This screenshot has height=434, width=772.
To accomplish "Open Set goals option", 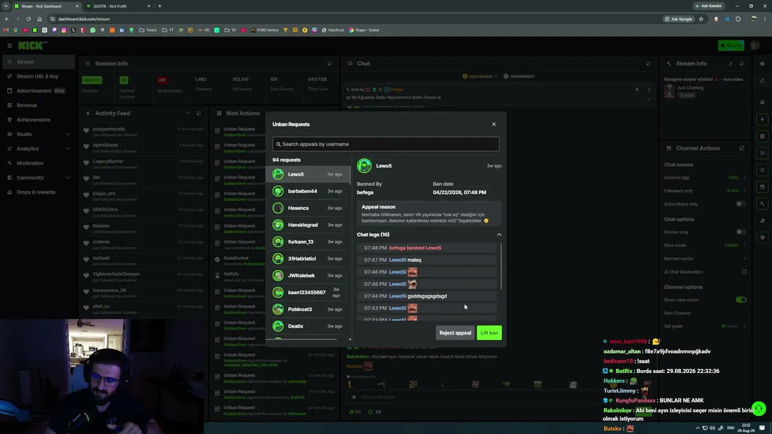I will (705, 326).
